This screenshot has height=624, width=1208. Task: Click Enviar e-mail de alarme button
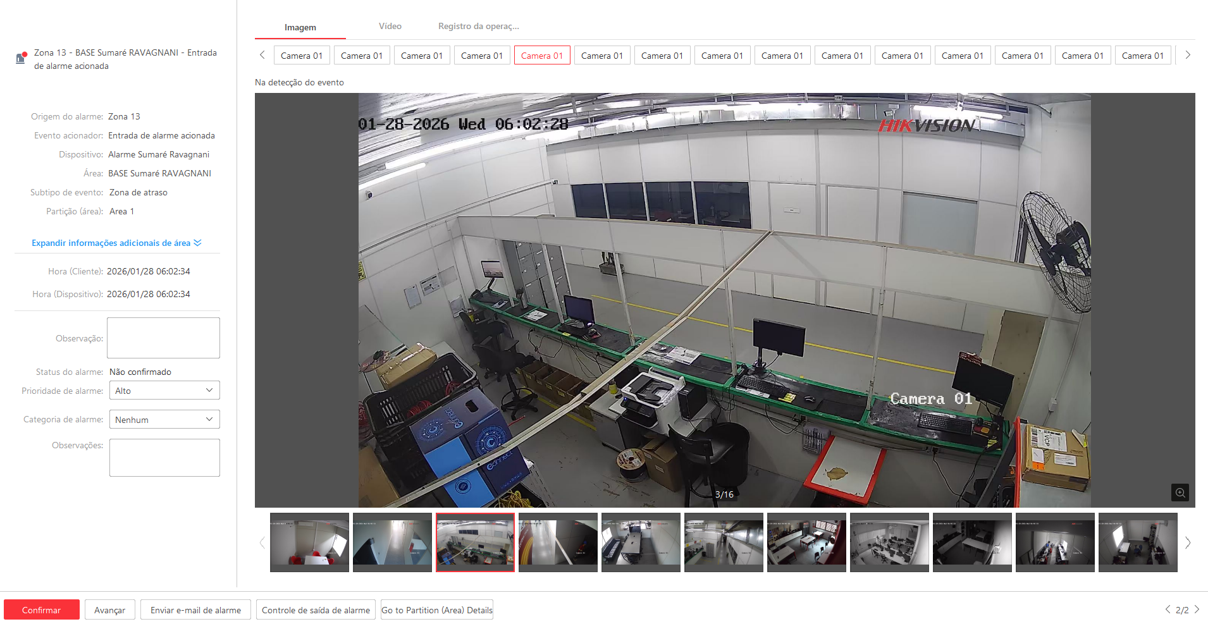195,610
